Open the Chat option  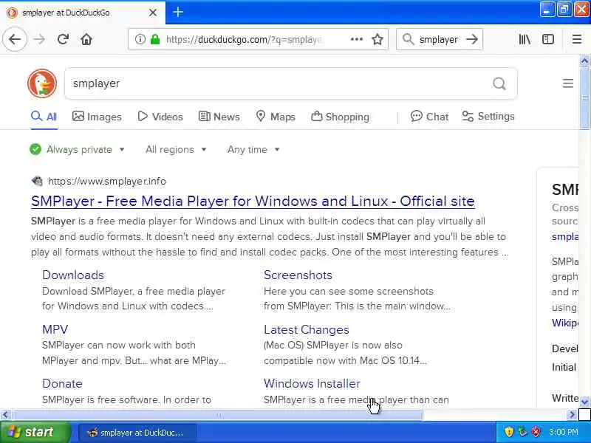[x=429, y=117]
